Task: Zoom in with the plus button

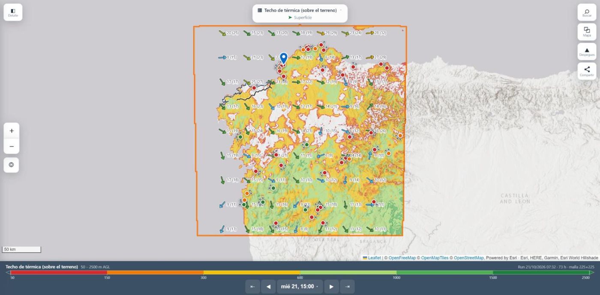Action: (x=12, y=131)
